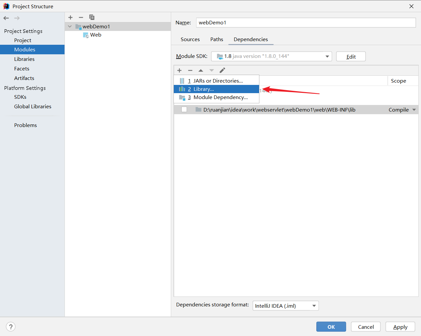
Task: Switch to the Dependencies tab
Action: pos(251,39)
